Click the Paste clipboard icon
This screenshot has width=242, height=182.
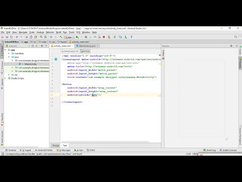(x=35, y=37)
